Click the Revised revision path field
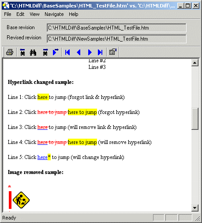Screen dimensions: 202x223 coord(116,39)
